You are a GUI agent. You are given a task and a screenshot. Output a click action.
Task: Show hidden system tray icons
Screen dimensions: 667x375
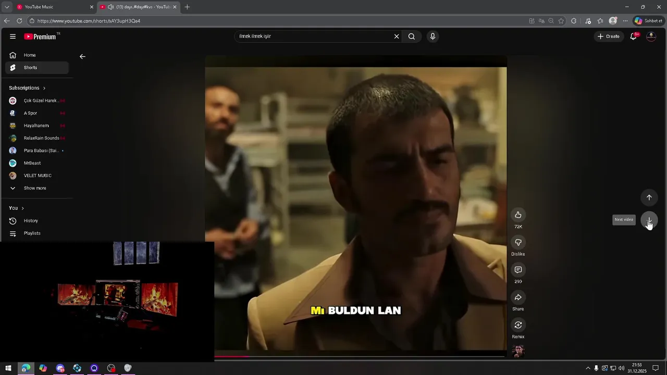click(588, 368)
